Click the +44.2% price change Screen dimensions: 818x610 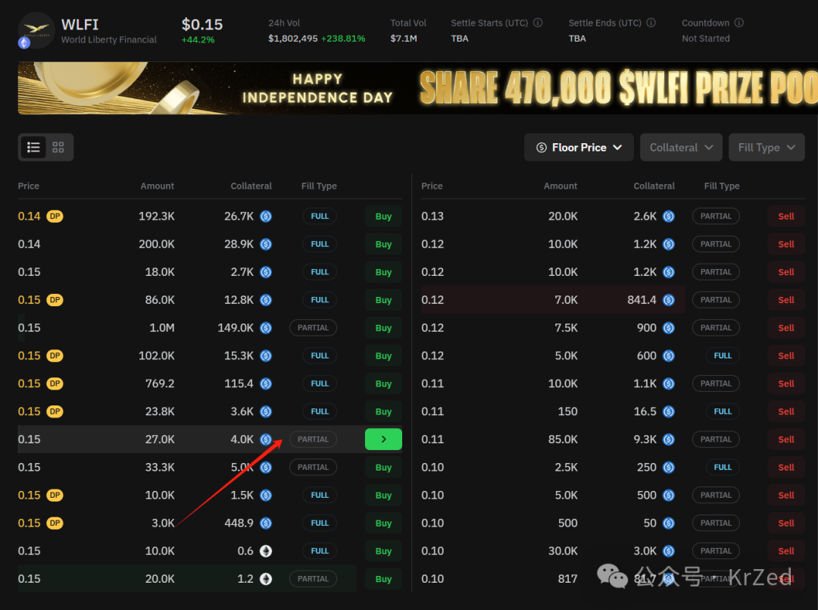[198, 40]
